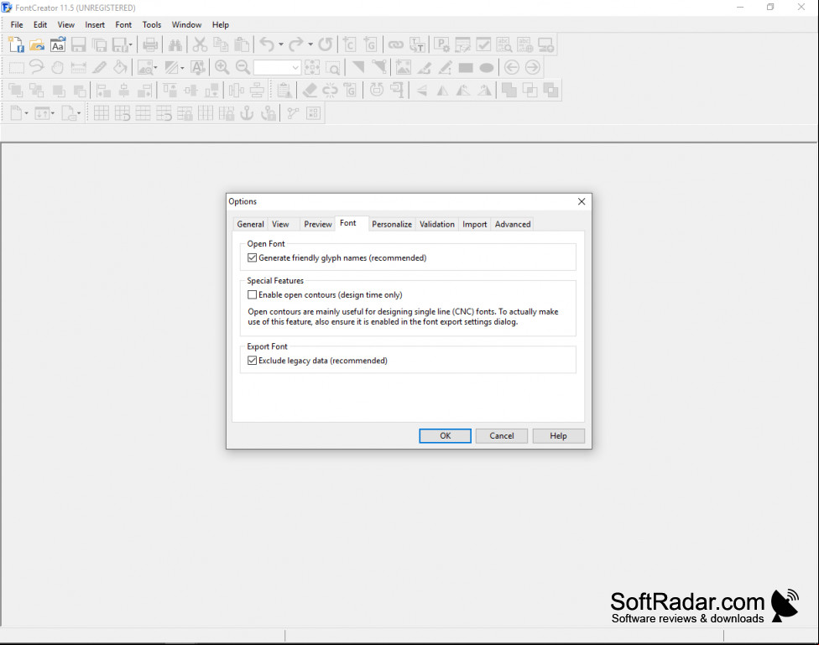This screenshot has width=819, height=645.
Task: Click the Redo arrow icon
Action: click(296, 45)
